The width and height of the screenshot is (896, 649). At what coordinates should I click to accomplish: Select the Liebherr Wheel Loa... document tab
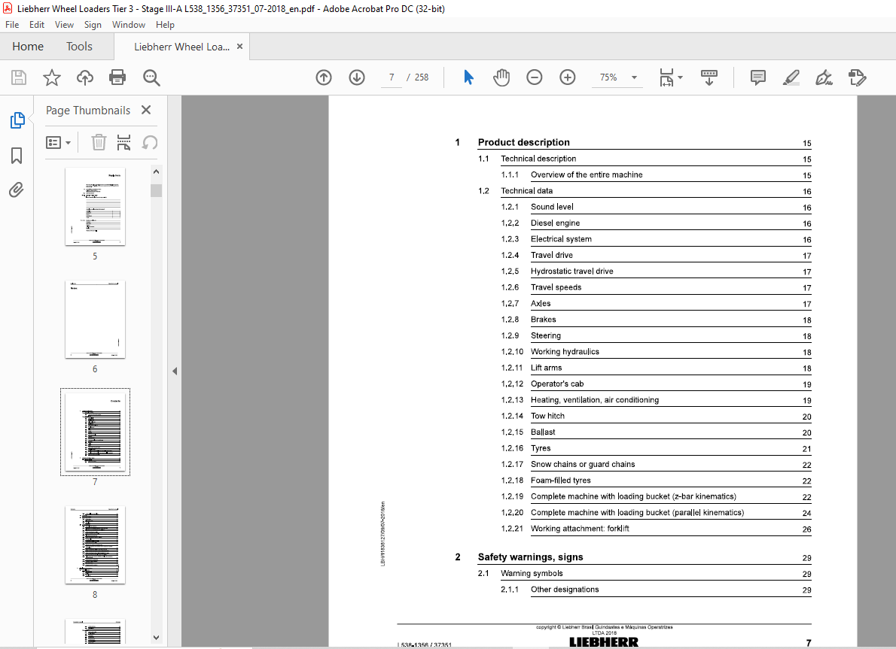point(181,47)
